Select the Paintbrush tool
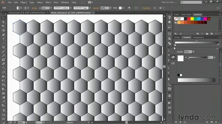 [x=3, y=51]
